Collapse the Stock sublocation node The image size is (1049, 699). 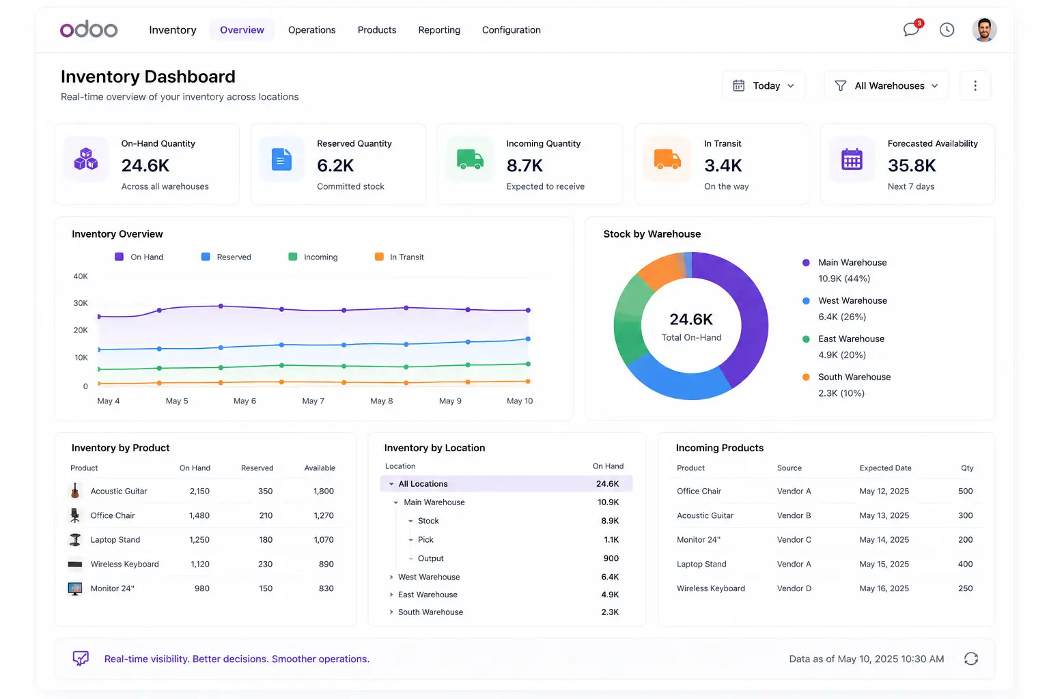click(x=410, y=521)
